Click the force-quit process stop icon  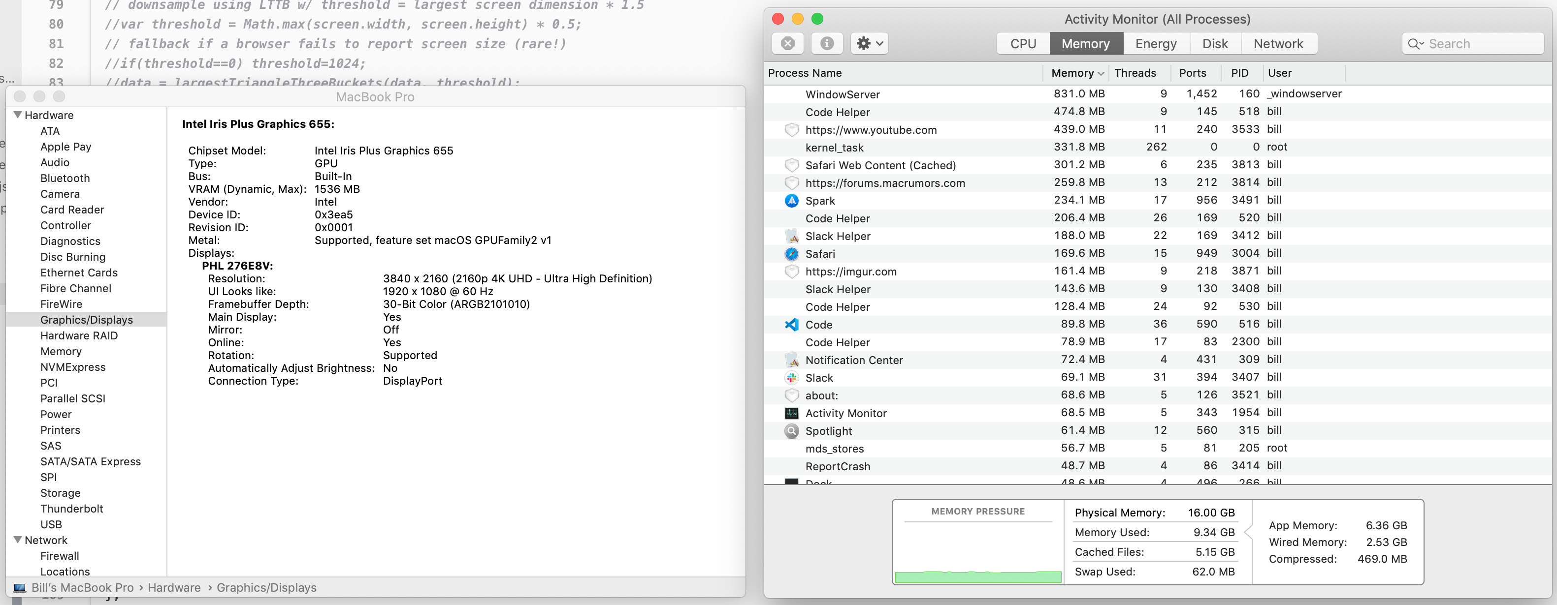pyautogui.click(x=787, y=43)
